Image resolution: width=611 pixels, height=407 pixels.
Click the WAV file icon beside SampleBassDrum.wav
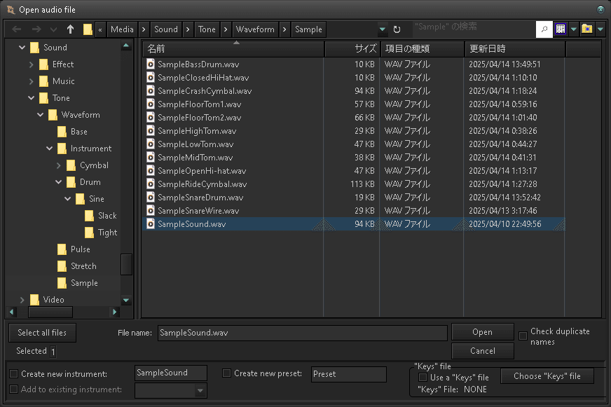[149, 64]
